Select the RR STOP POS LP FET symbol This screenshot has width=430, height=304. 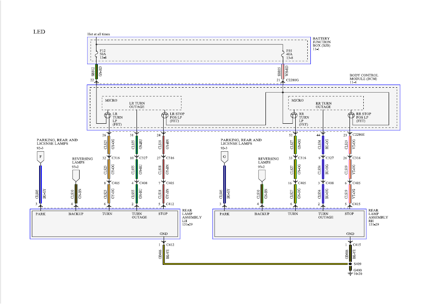(350, 115)
